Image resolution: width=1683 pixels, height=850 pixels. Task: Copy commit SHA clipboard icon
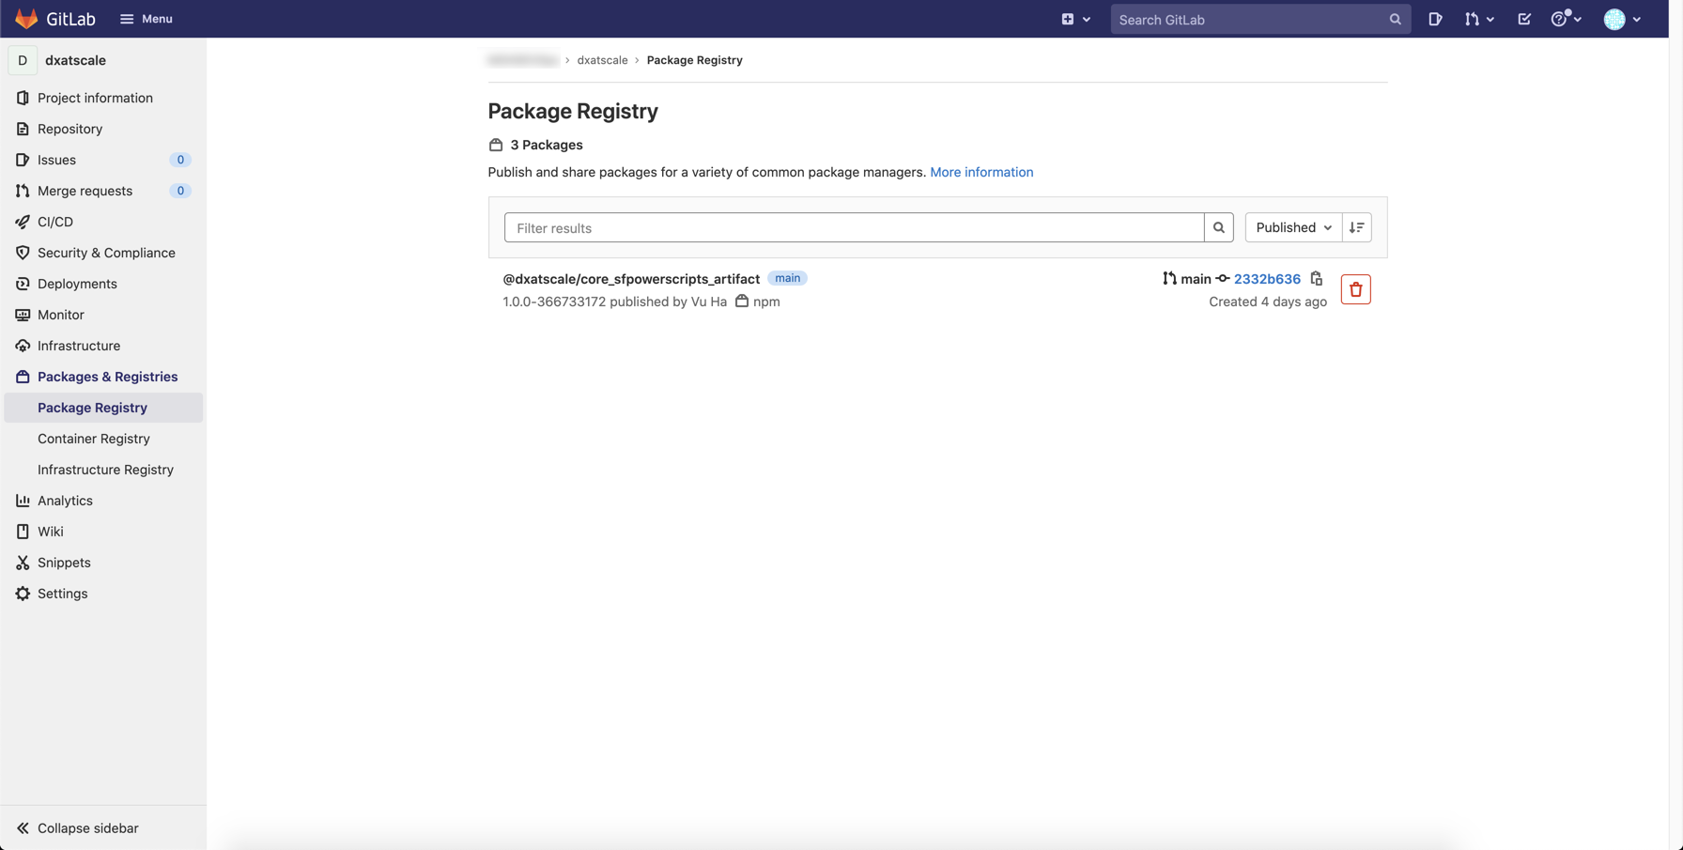click(1317, 279)
